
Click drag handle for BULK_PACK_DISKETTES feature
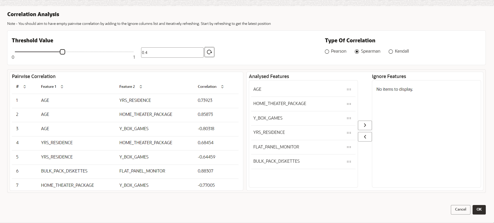click(349, 162)
